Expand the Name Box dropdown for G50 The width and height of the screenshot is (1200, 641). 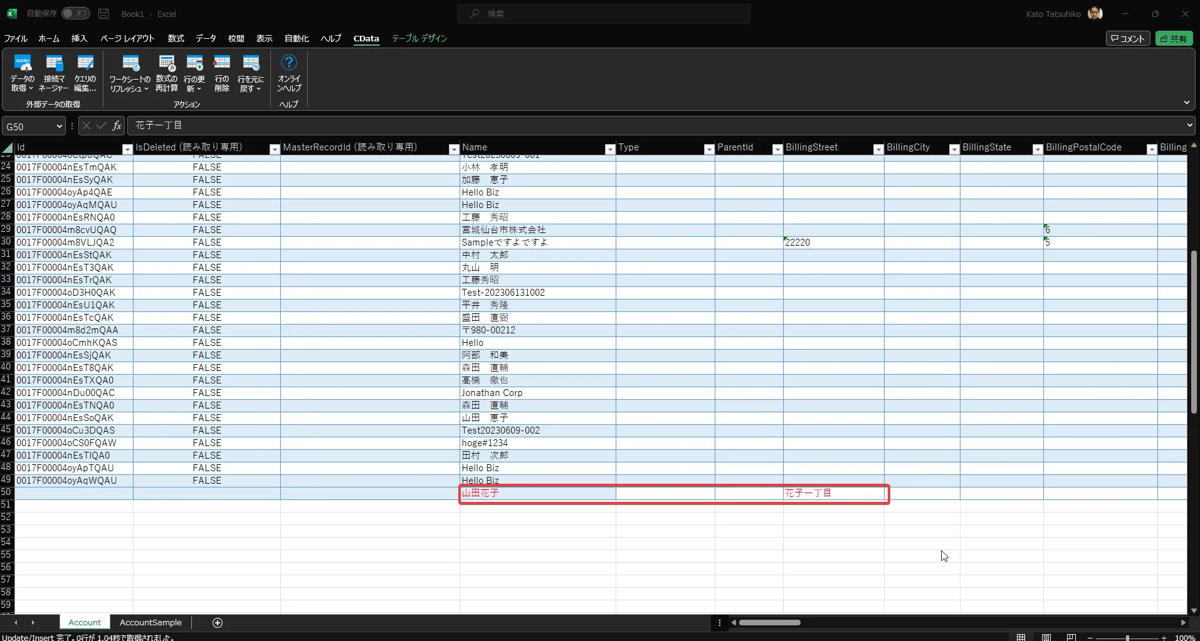pos(60,127)
